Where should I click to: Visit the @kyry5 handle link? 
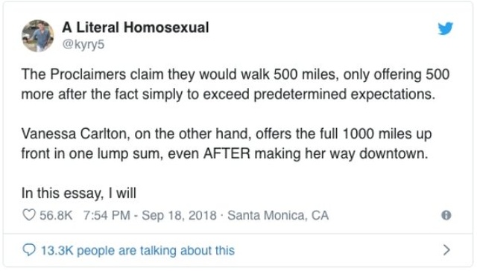pyautogui.click(x=83, y=45)
